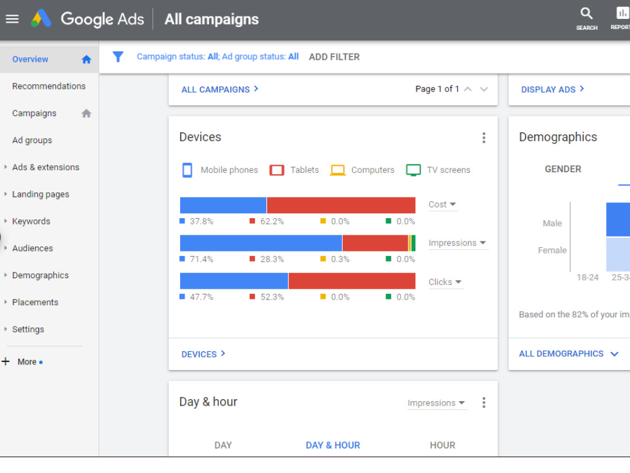Expand Settings in sidebar

point(5,329)
